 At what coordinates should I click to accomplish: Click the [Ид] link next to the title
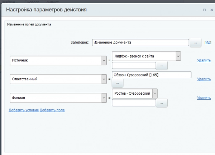point(207,42)
